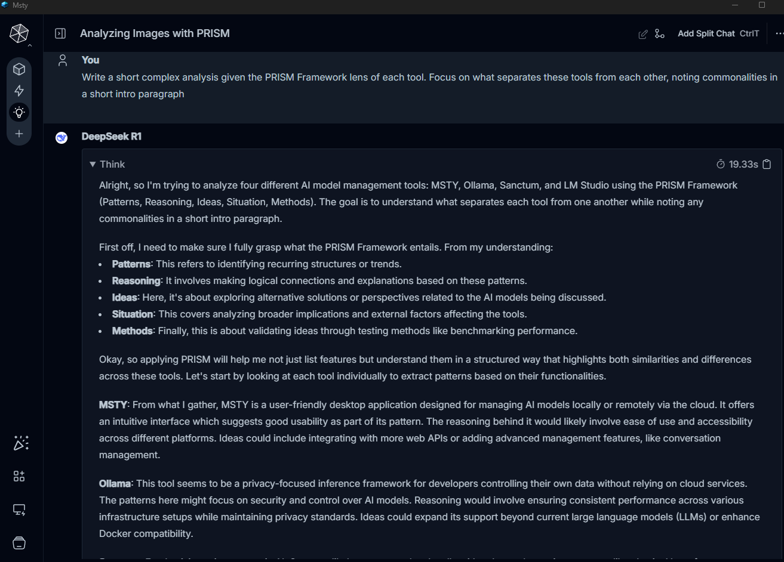This screenshot has height=562, width=784.
Task: Click the lightning bolt sidebar icon
Action: pos(19,91)
